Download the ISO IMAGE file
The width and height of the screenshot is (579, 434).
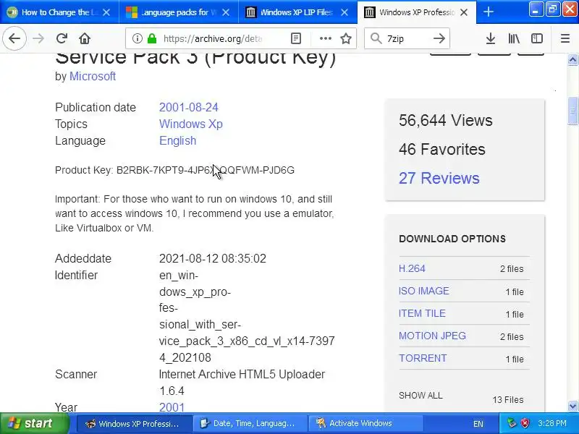(x=424, y=291)
